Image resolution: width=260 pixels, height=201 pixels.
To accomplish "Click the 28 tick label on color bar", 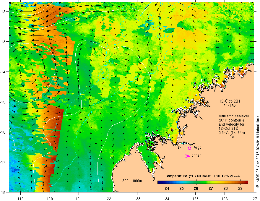I will pos(225,188).
